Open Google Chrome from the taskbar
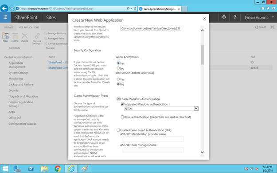This screenshot has width=277, height=173. (x=58, y=169)
